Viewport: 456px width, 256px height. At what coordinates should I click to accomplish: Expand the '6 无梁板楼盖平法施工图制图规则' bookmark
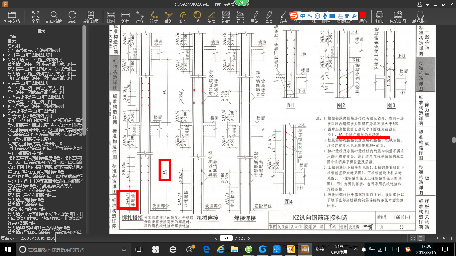point(4,106)
